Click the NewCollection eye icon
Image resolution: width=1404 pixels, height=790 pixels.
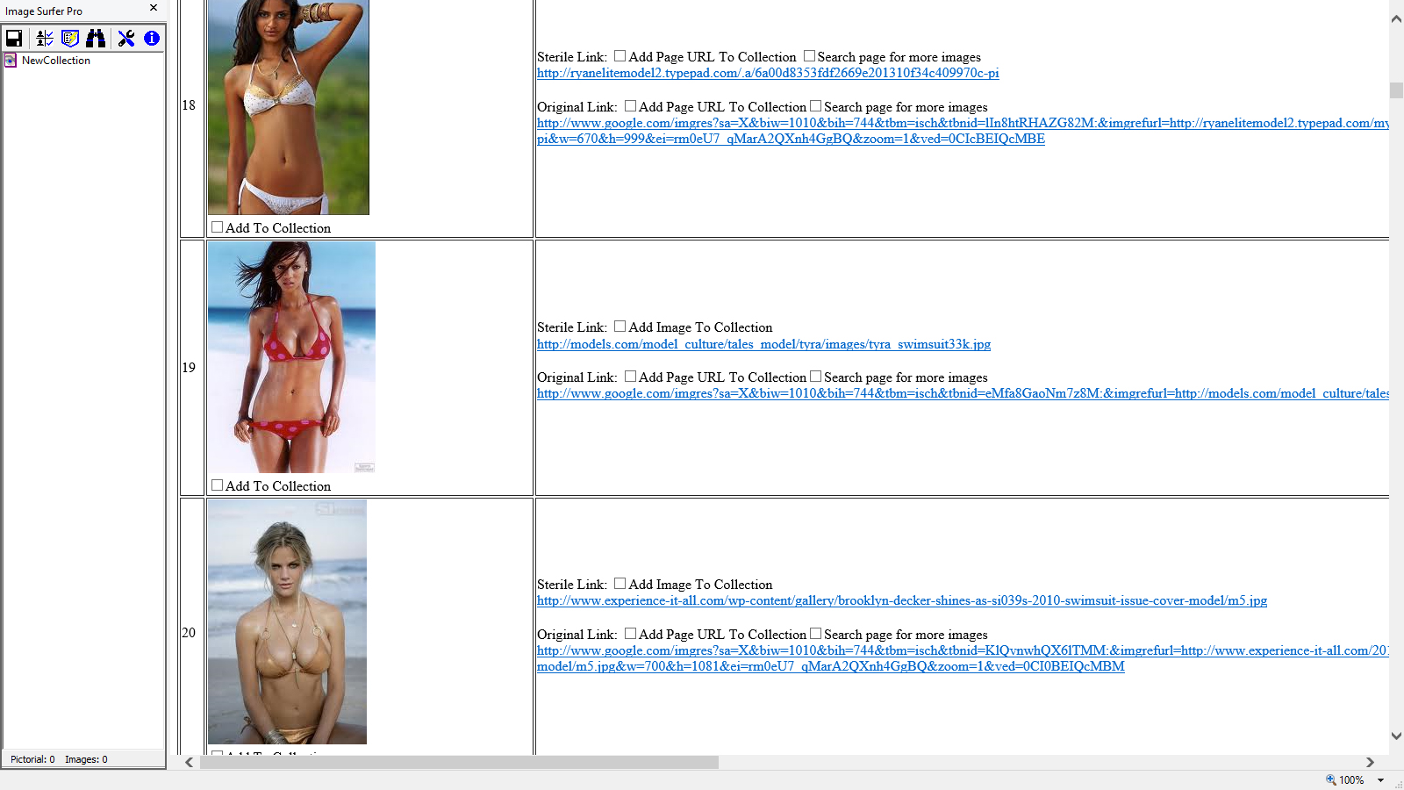[11, 61]
